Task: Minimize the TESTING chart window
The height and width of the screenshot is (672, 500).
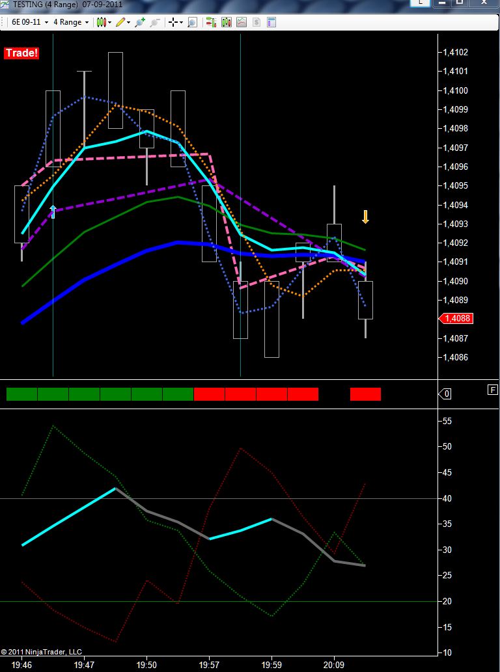Action: coord(442,3)
